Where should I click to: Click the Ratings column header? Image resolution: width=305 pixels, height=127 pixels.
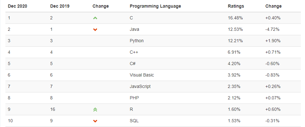pos(236,6)
